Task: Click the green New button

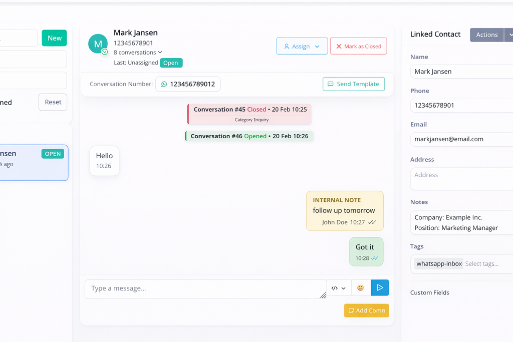Action: coord(54,38)
